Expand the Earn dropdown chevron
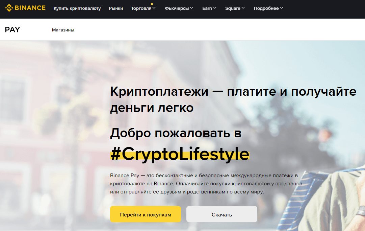Screen dimensions: 365x231 pyautogui.click(x=215, y=8)
